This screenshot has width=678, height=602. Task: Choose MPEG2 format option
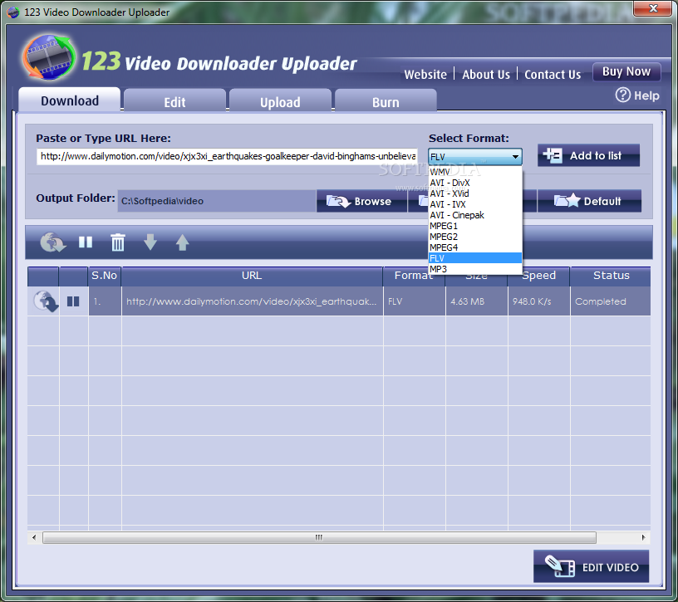[x=474, y=237]
